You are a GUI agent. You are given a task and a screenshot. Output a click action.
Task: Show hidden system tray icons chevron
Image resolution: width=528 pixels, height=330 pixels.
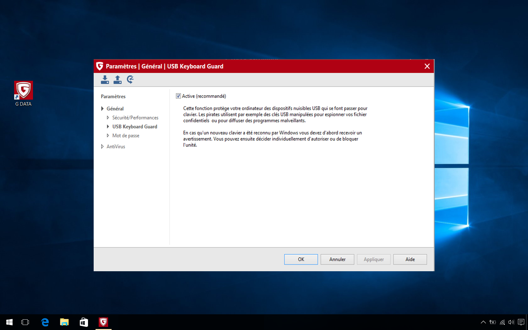coord(483,322)
